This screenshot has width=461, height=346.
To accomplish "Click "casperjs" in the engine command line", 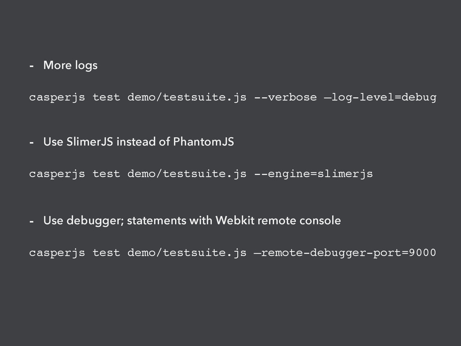I will pyautogui.click(x=57, y=174).
